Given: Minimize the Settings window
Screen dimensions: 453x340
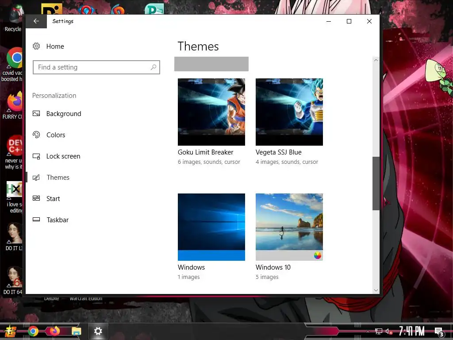Looking at the screenshot, I should pyautogui.click(x=329, y=21).
